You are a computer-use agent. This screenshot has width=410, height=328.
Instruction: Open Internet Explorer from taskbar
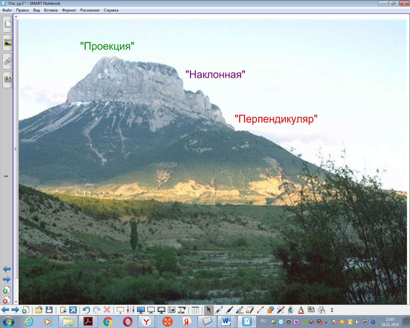(x=29, y=322)
